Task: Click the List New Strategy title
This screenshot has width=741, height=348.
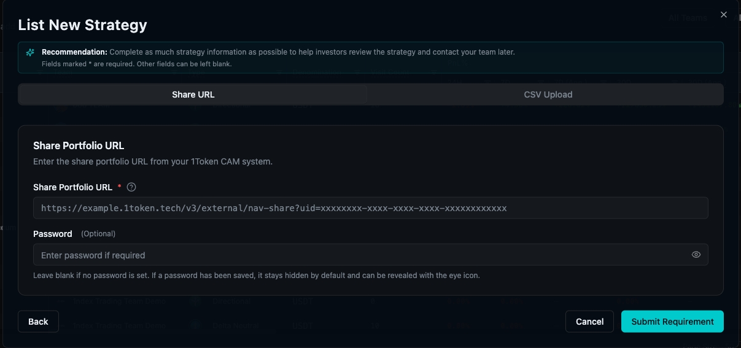Action: [82, 25]
